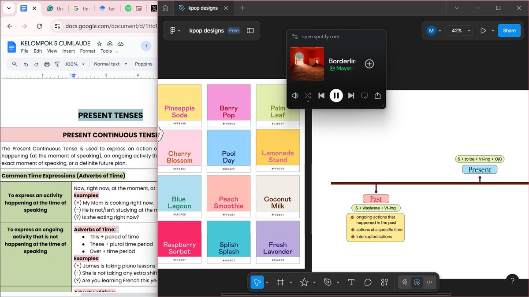Expand Shape tool options chevron
The image size is (529, 297).
[x=314, y=283]
